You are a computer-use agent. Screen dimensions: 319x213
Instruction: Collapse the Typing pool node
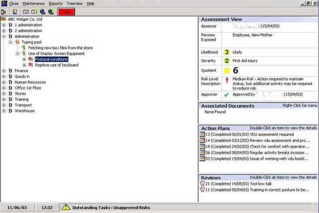11,42
